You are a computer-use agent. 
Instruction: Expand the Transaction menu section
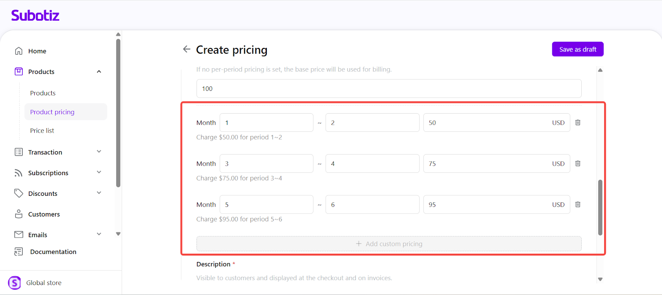(99, 152)
